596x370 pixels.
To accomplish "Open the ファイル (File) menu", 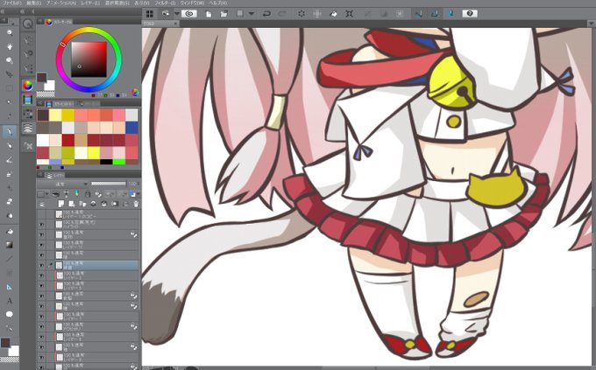I will pyautogui.click(x=11, y=3).
